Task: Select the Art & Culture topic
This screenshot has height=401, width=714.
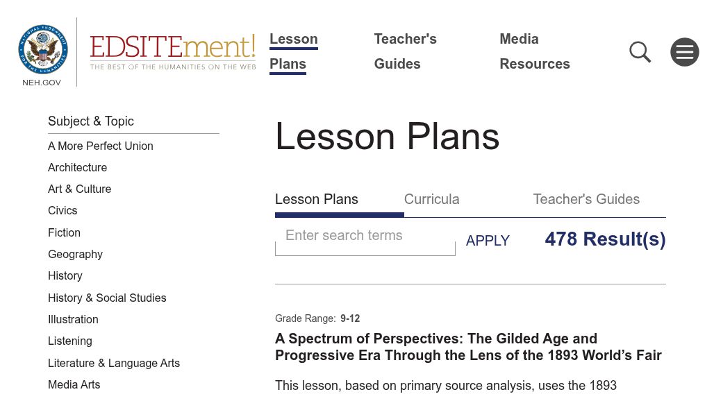Action: coord(79,189)
